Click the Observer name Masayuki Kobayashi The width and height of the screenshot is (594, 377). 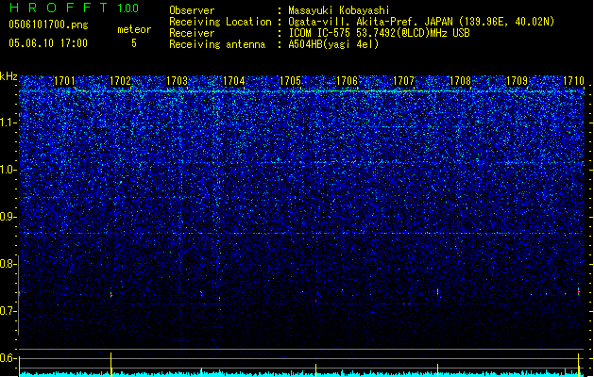pyautogui.click(x=339, y=10)
